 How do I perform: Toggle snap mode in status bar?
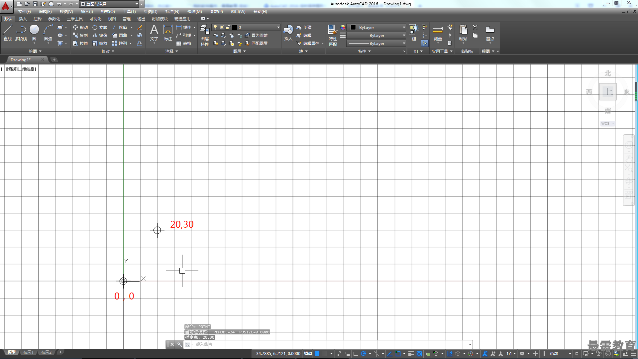pyautogui.click(x=325, y=354)
